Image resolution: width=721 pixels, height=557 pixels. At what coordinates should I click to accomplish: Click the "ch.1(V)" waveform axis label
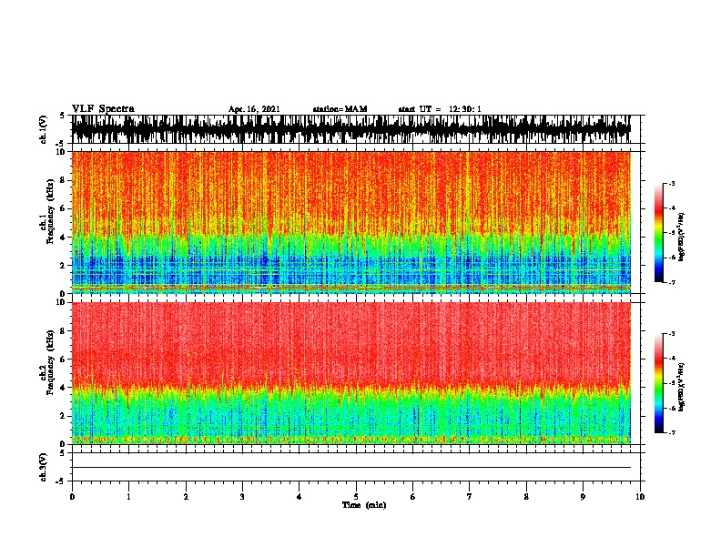pos(44,129)
